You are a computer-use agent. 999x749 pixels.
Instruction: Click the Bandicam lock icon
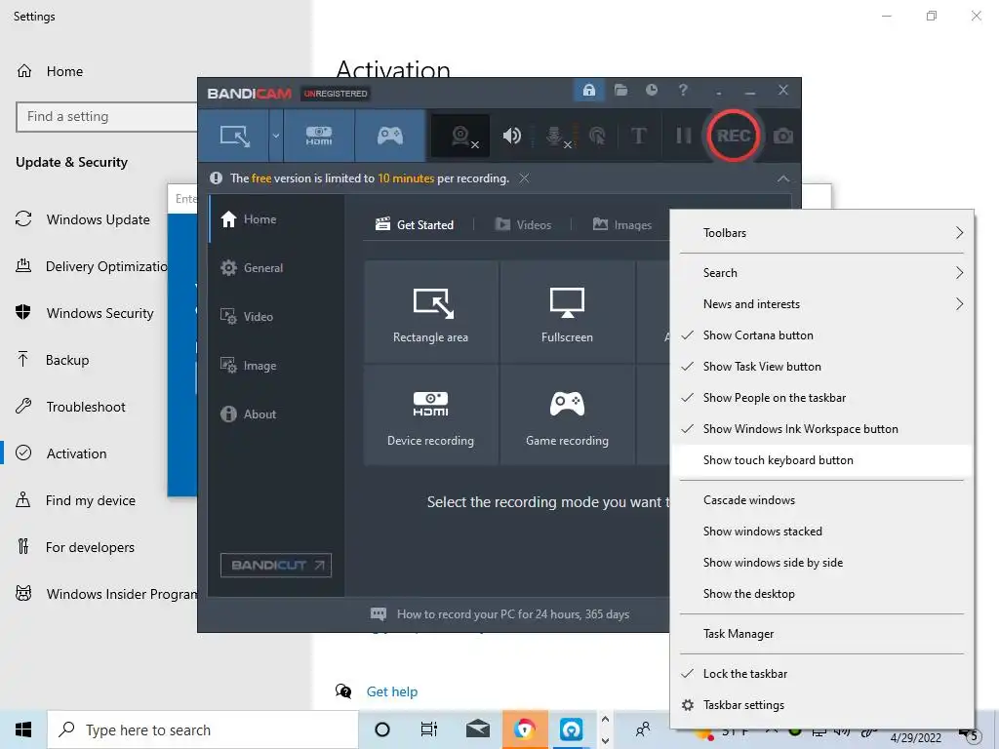click(x=589, y=90)
